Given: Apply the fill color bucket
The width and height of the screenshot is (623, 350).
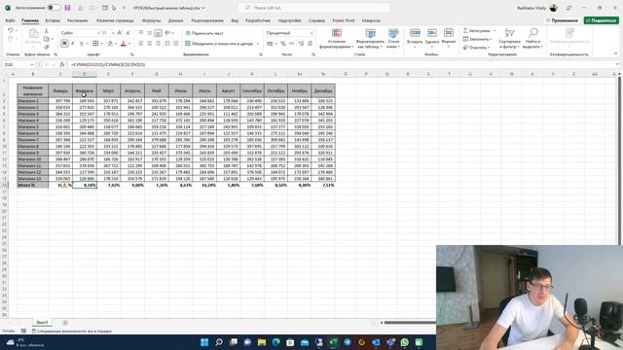Looking at the screenshot, I should (110, 43).
